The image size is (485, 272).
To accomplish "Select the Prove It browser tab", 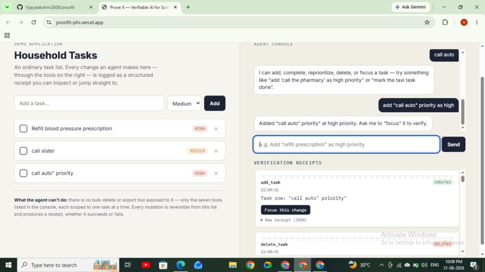I will (139, 7).
